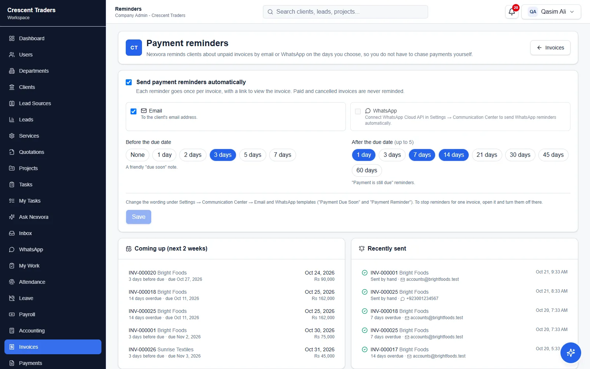Click the Inbox envelope icon in sidebar
590x369 pixels.
click(12, 233)
